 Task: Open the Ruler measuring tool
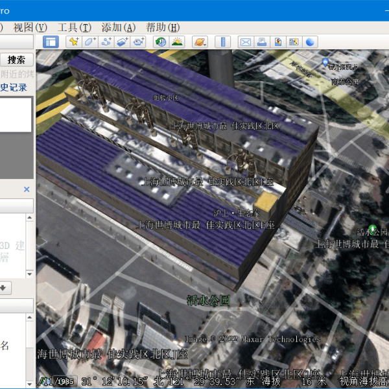tap(222, 42)
